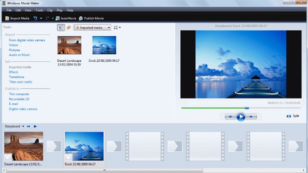
Task: Click the Import Media toolbar button
Action: (17, 18)
